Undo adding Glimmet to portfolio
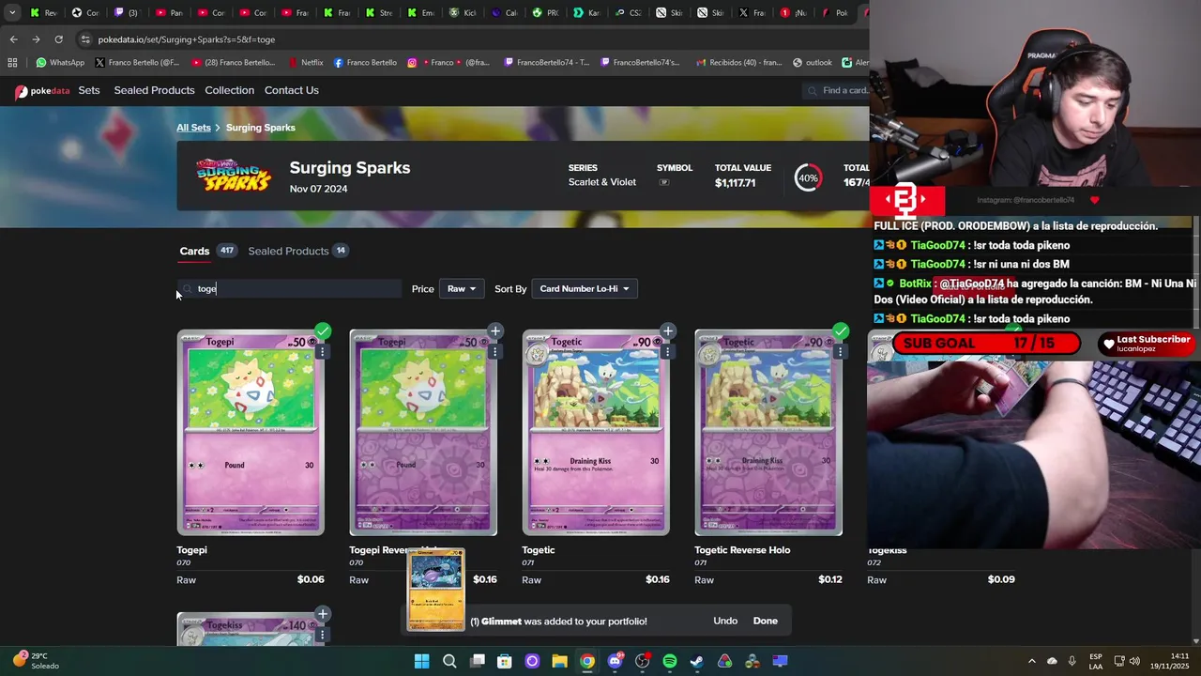The image size is (1201, 676). (725, 621)
